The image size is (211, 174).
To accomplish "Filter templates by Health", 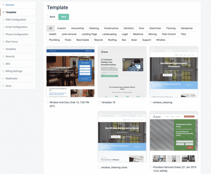I will [53, 34].
